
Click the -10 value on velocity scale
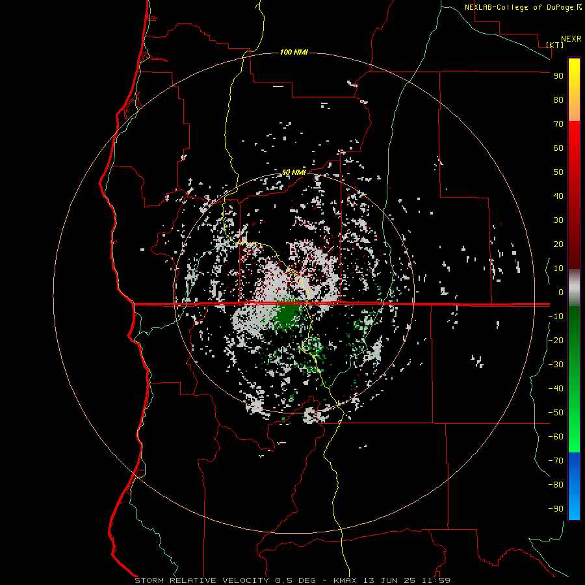coord(556,317)
